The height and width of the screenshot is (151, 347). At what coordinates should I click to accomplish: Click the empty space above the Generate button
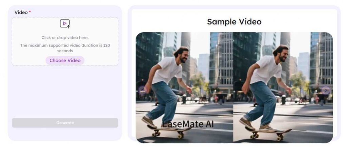tap(65, 91)
